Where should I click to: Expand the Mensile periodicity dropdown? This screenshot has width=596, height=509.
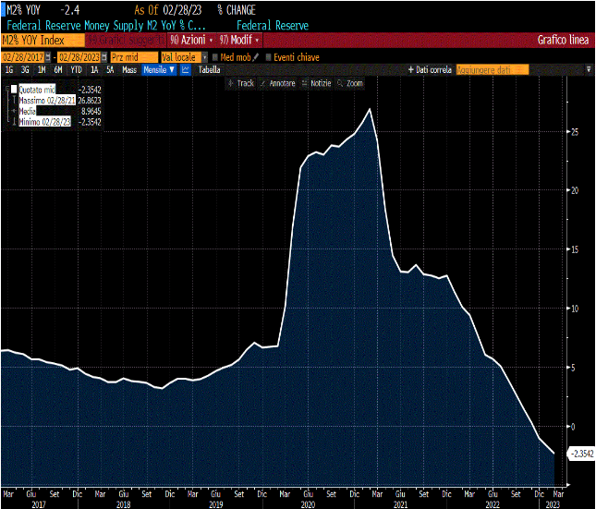(159, 70)
